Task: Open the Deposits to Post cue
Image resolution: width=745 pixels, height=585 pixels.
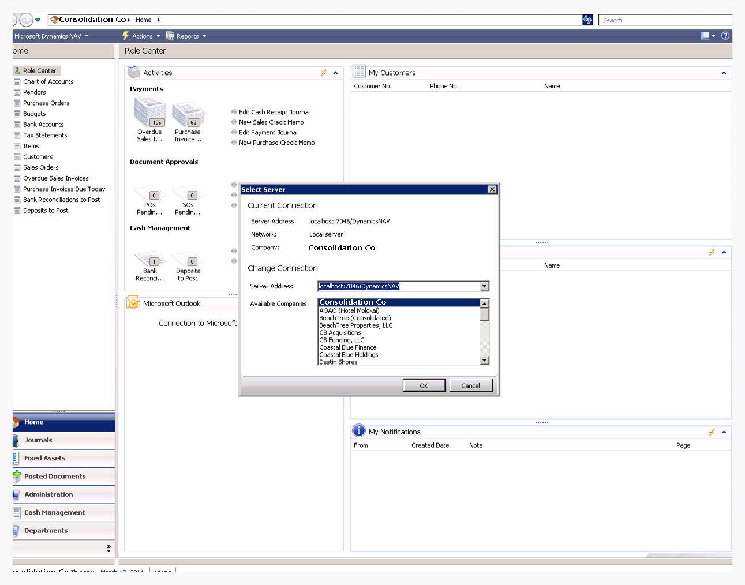Action: [x=188, y=259]
